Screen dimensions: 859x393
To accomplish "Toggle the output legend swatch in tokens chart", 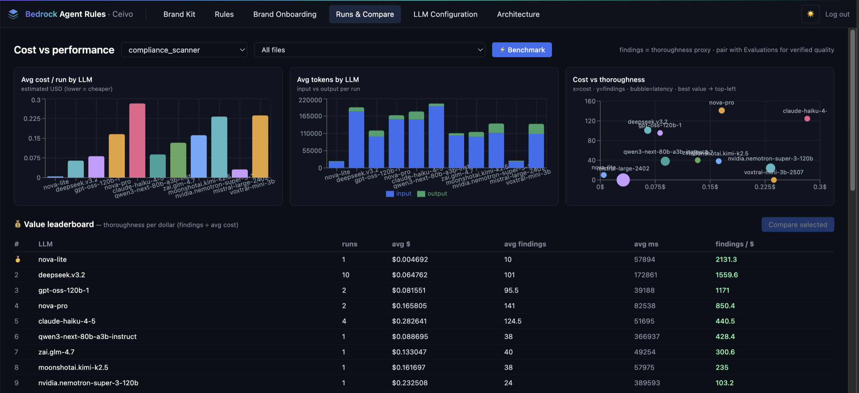I will tap(421, 194).
